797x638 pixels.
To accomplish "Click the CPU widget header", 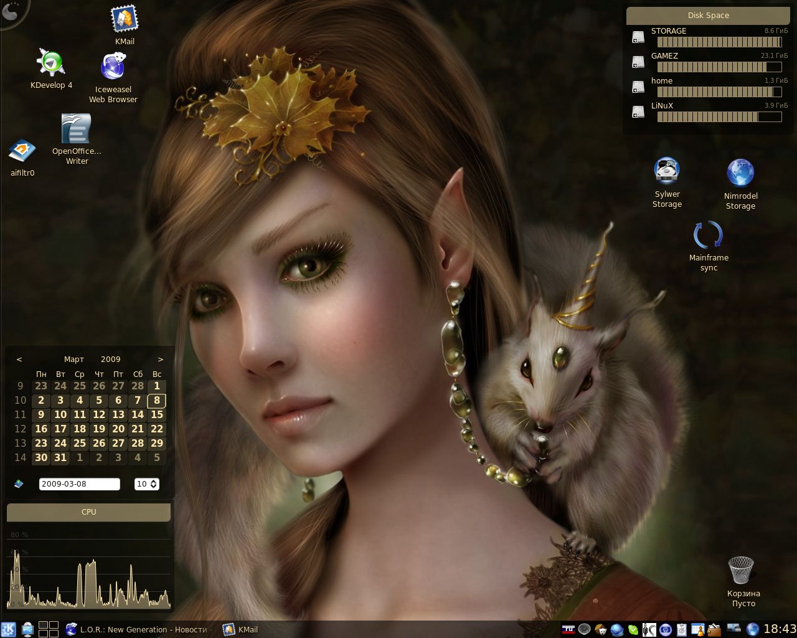I will click(88, 512).
